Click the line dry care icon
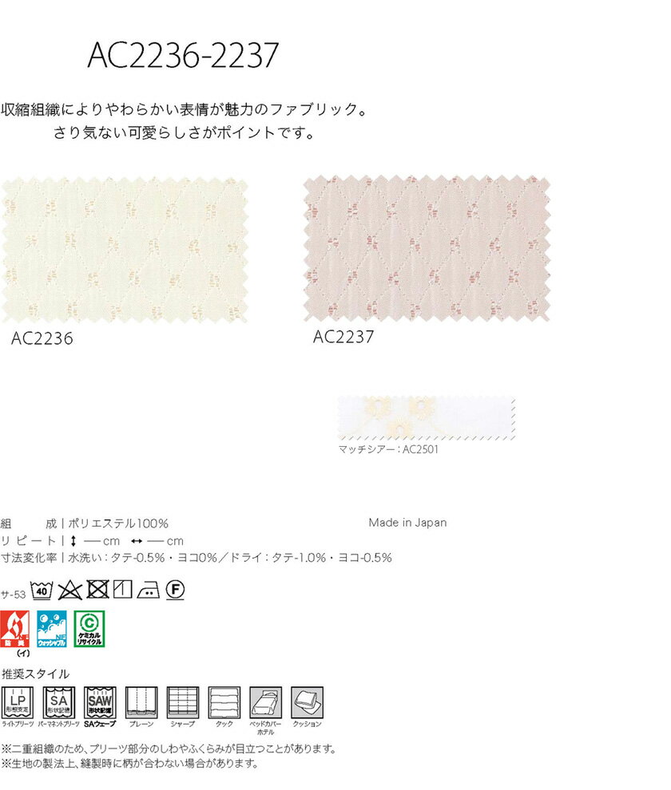This screenshot has height=790, width=671. (122, 590)
